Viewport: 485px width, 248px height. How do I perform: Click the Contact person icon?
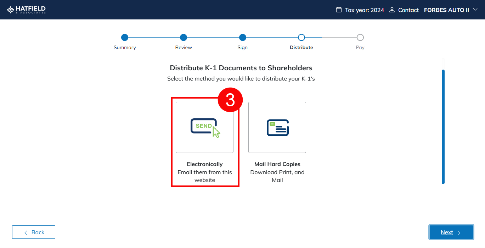[392, 10]
